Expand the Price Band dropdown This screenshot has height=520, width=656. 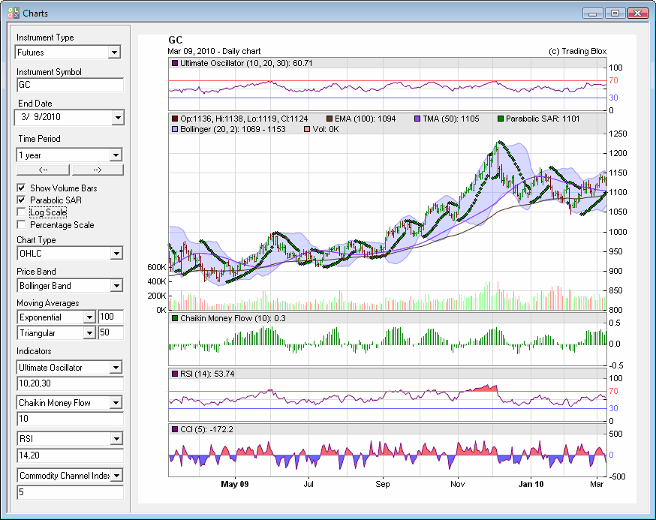(116, 286)
